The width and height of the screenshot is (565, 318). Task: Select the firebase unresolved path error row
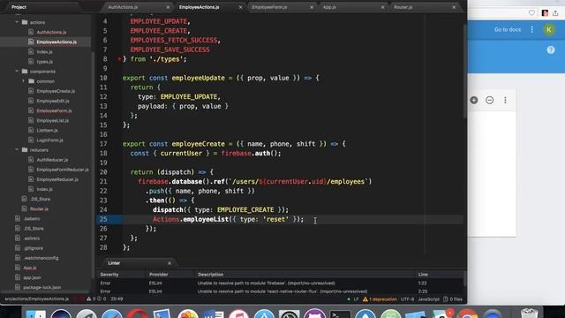coord(281,283)
